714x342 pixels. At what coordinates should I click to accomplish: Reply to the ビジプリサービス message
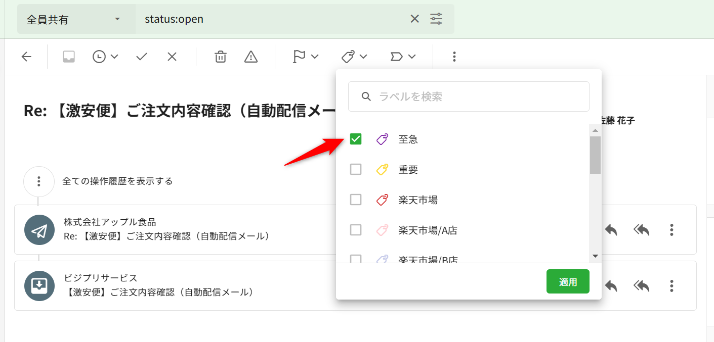click(x=611, y=286)
